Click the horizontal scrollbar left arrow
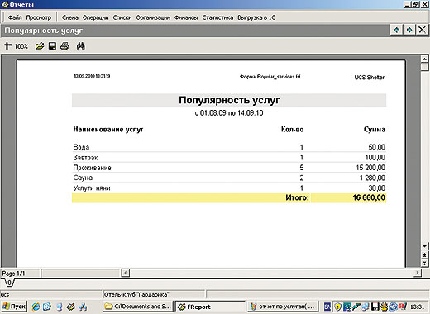Viewport: 430px width, 314px height. (125, 273)
